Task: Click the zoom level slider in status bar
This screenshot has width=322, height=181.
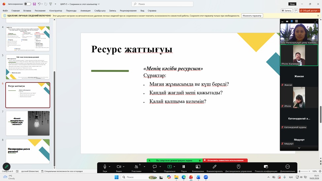Action: pyautogui.click(x=299, y=171)
